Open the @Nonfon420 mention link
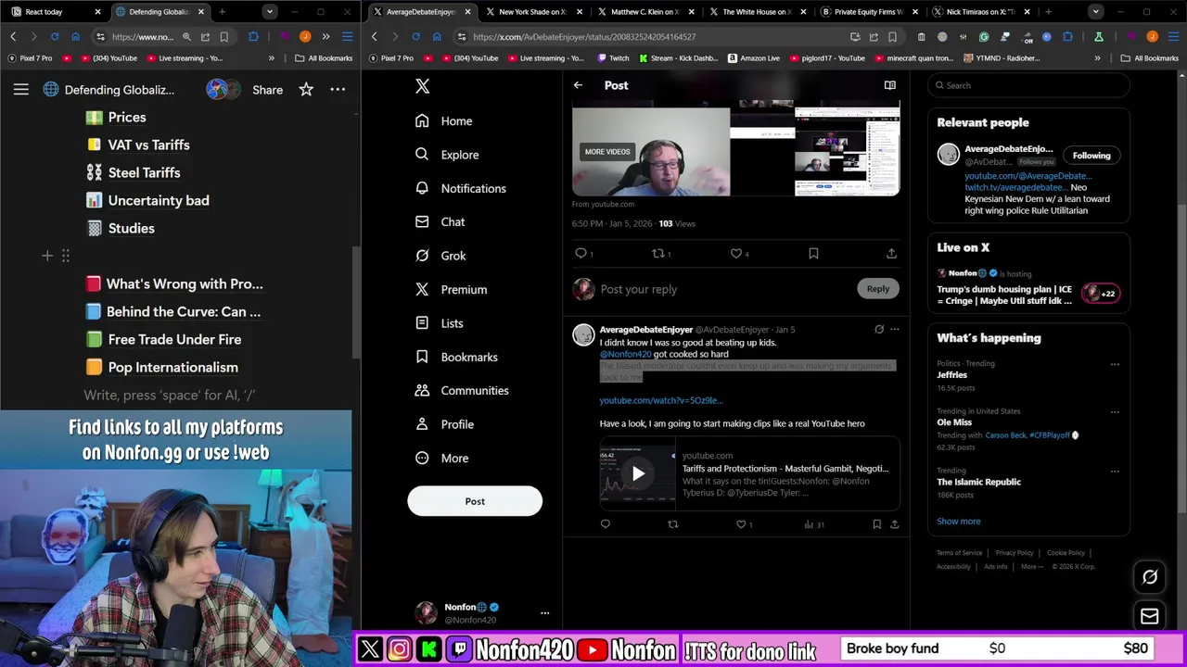The image size is (1187, 667). (x=625, y=354)
